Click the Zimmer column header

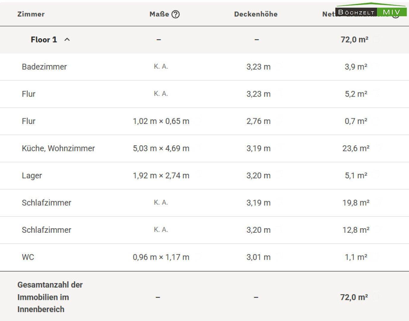coord(31,14)
